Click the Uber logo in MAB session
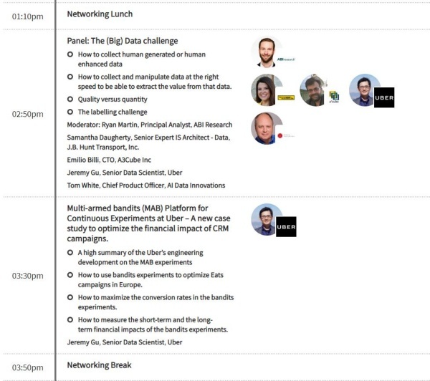 286,227
